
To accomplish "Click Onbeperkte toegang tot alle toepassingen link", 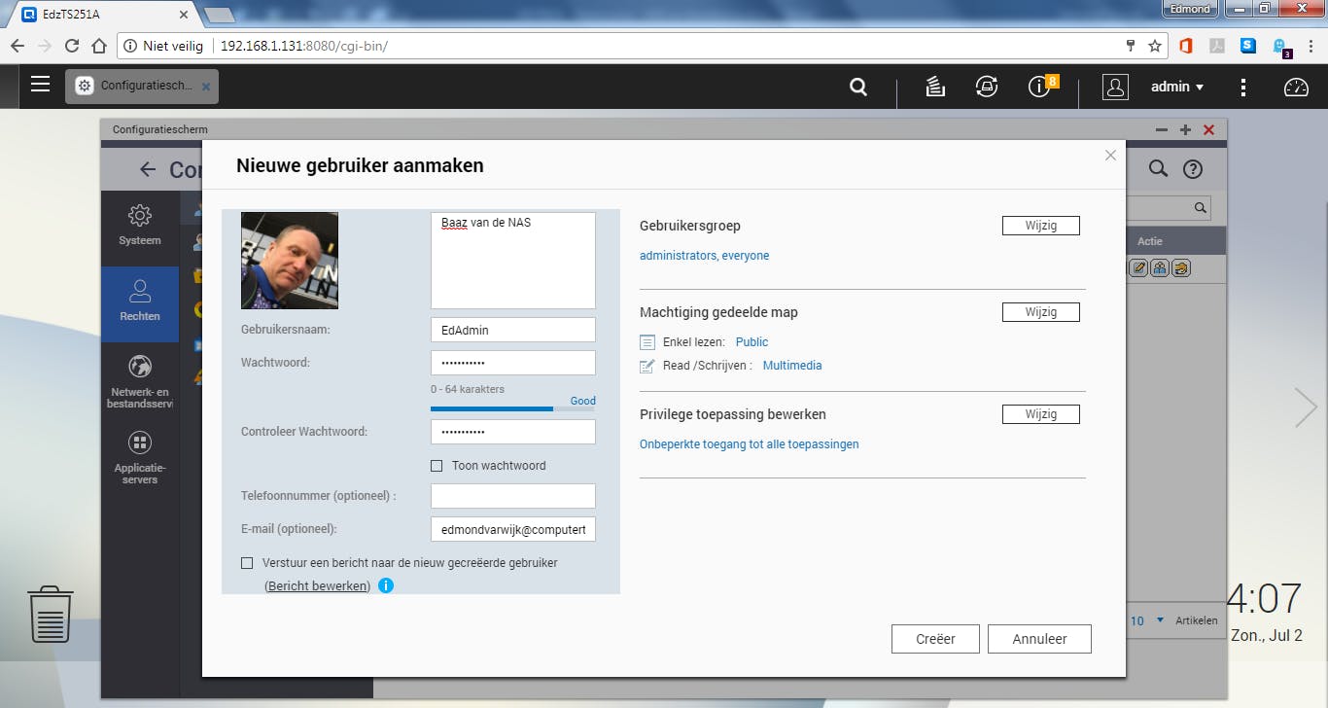I will 749,444.
